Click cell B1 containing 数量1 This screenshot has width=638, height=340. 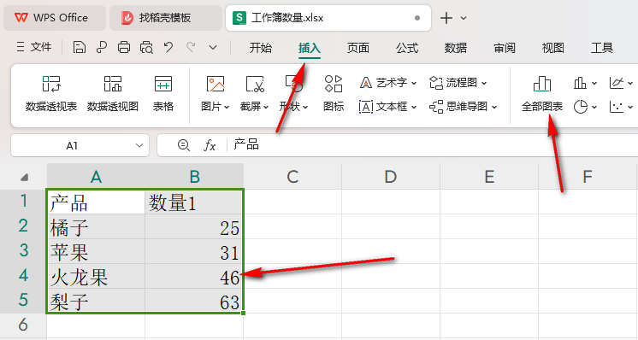(x=194, y=202)
